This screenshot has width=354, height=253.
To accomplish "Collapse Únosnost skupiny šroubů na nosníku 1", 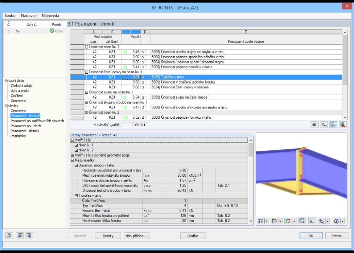I will pyautogui.click(x=86, y=102).
